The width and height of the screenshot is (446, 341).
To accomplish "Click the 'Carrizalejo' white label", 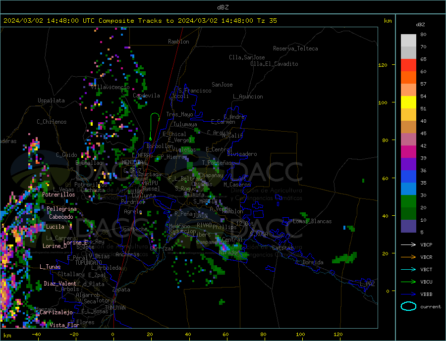I will click(56, 313).
